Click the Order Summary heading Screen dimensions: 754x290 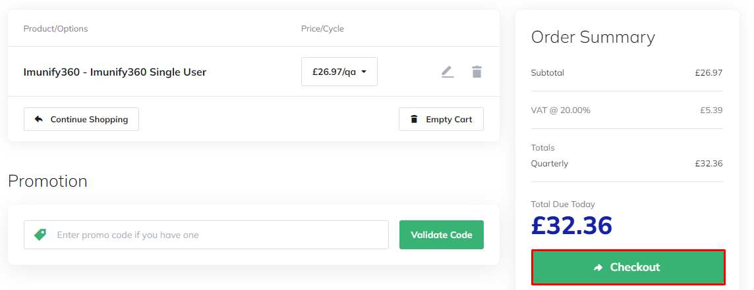593,37
